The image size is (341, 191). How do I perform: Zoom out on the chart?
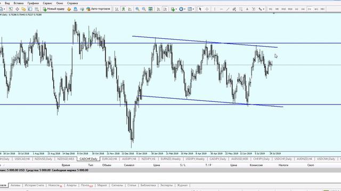pyautogui.click(x=144, y=9)
